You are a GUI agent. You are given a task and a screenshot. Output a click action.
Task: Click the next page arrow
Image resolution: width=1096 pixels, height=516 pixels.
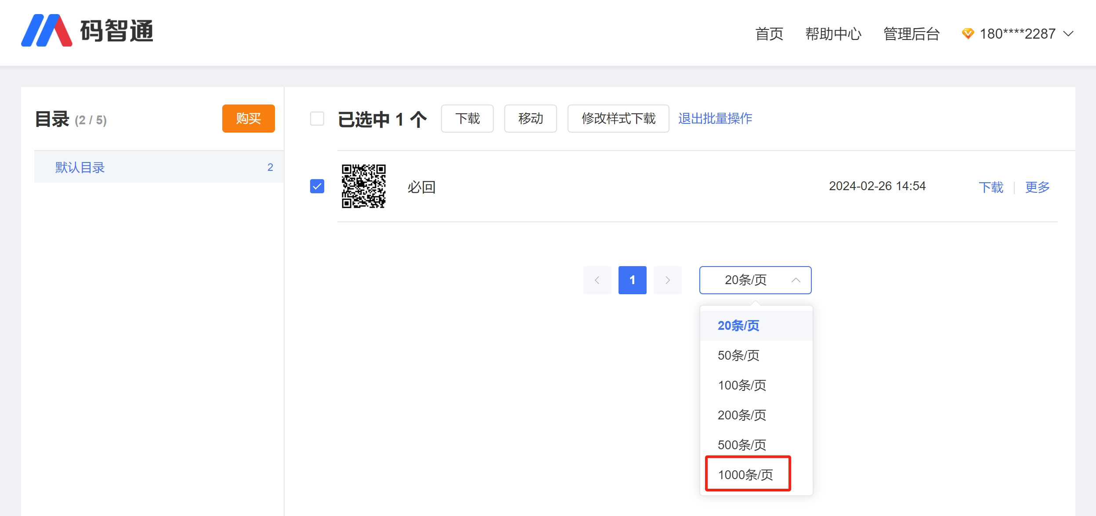667,280
